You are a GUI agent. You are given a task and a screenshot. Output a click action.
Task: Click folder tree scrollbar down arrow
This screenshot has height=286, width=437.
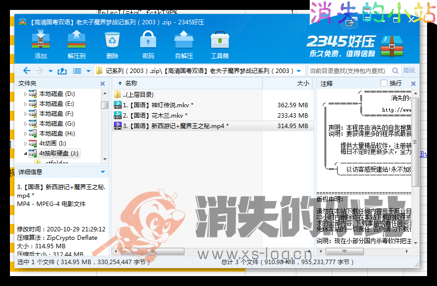(105, 159)
